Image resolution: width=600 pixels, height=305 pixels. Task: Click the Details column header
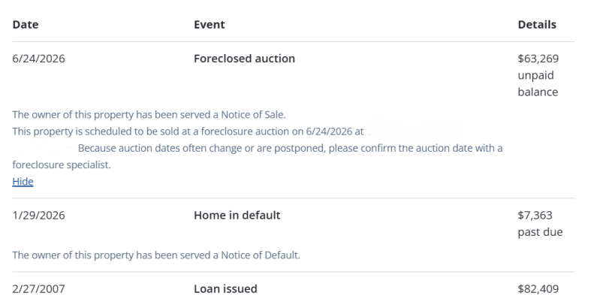pos(537,25)
